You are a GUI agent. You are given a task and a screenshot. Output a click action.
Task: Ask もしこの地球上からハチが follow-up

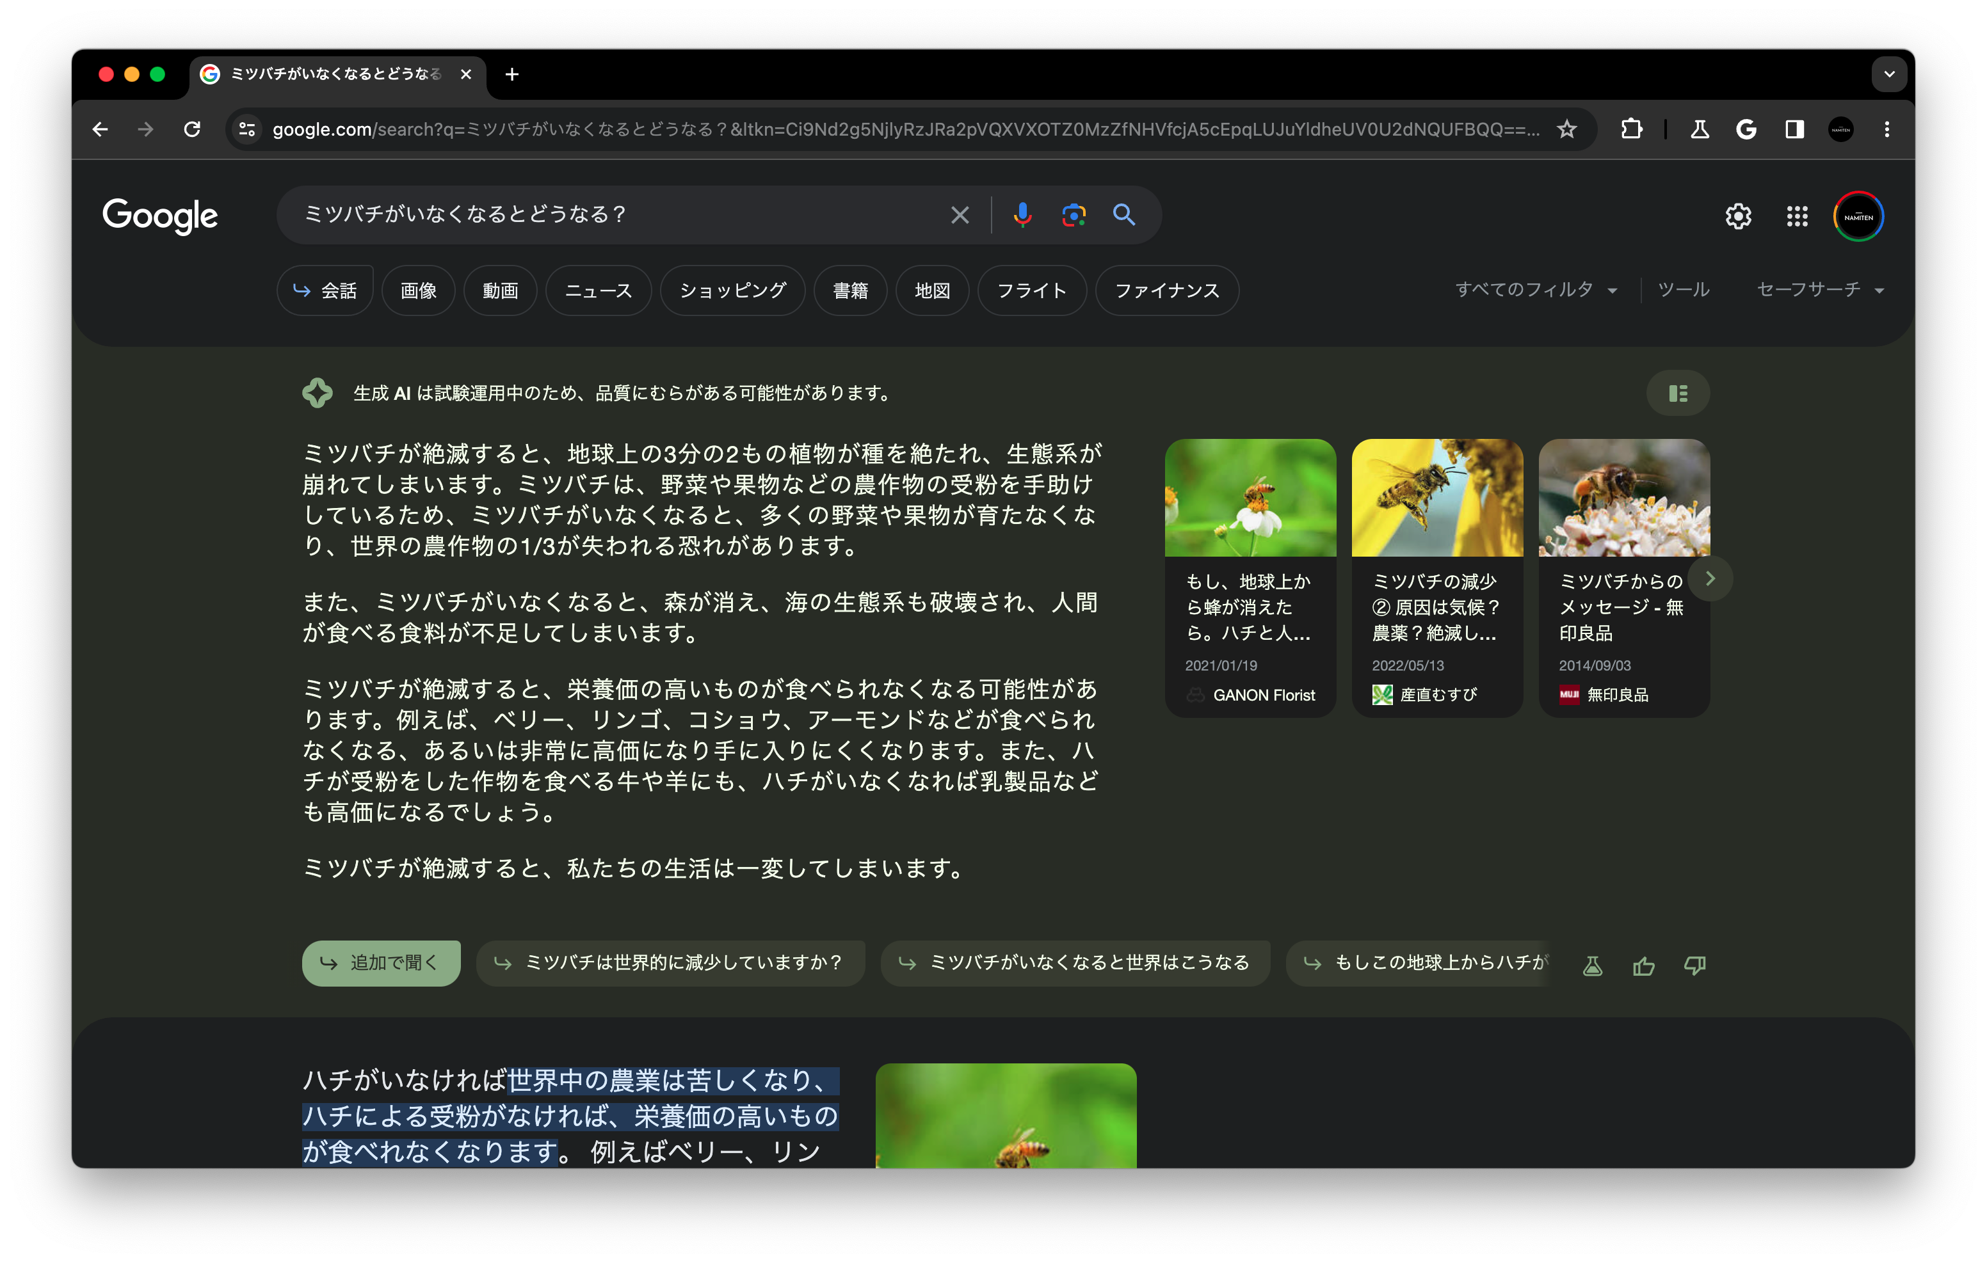click(1419, 963)
